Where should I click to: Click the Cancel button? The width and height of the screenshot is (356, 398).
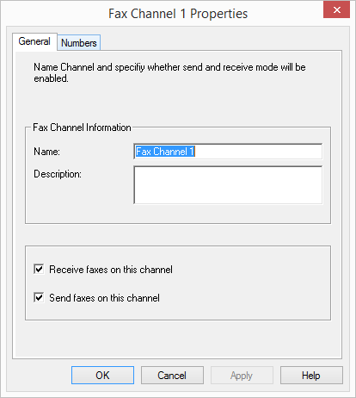[x=172, y=375]
